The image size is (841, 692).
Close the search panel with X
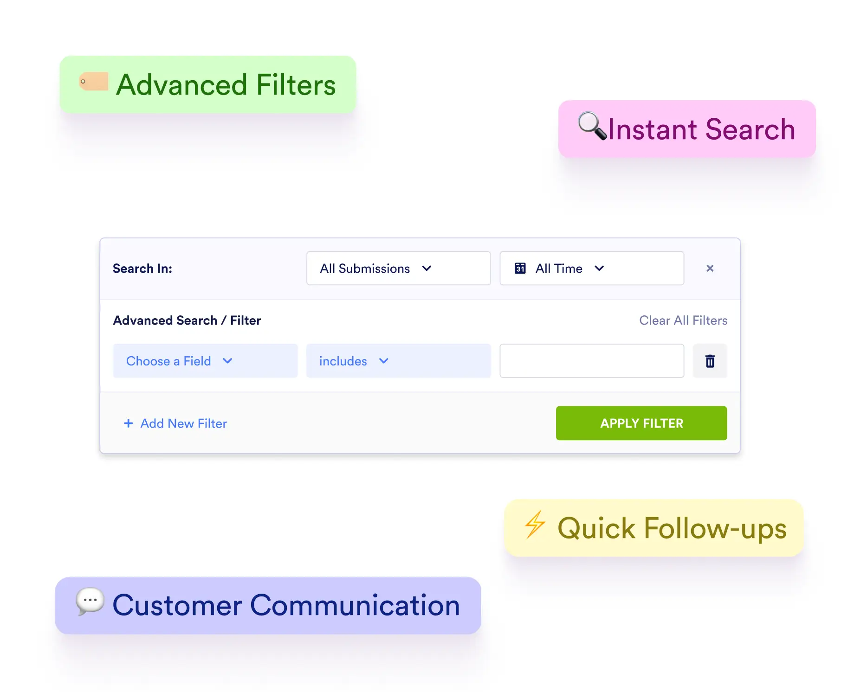pyautogui.click(x=710, y=268)
